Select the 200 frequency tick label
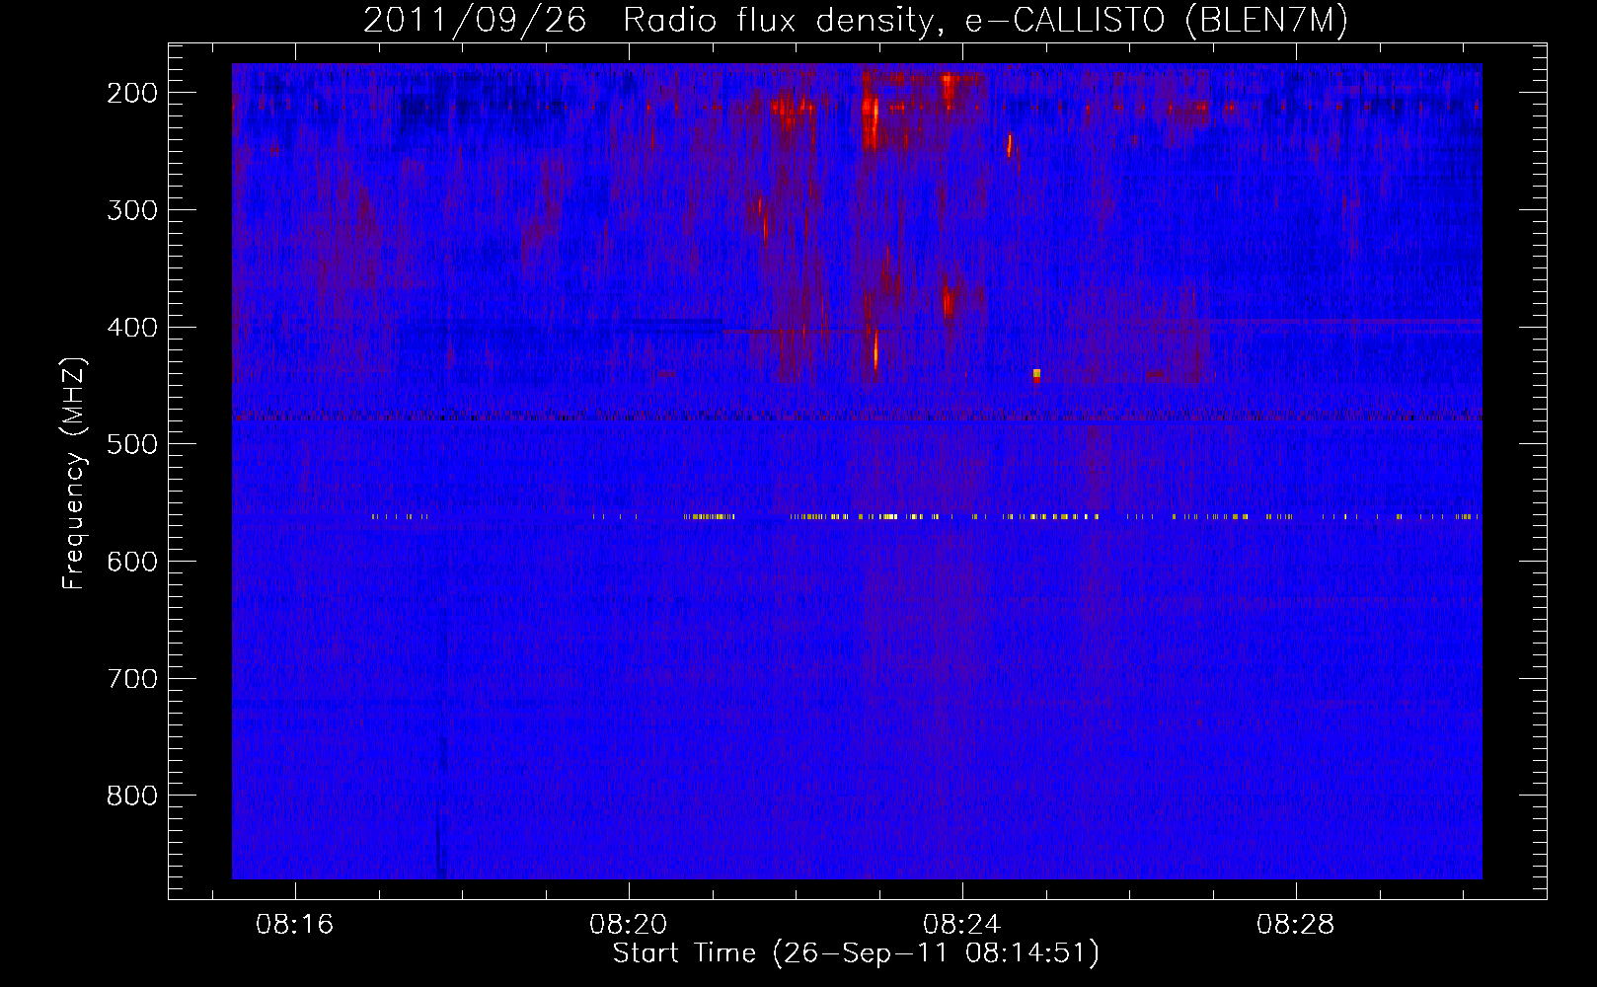This screenshot has width=1597, height=987. (x=131, y=93)
